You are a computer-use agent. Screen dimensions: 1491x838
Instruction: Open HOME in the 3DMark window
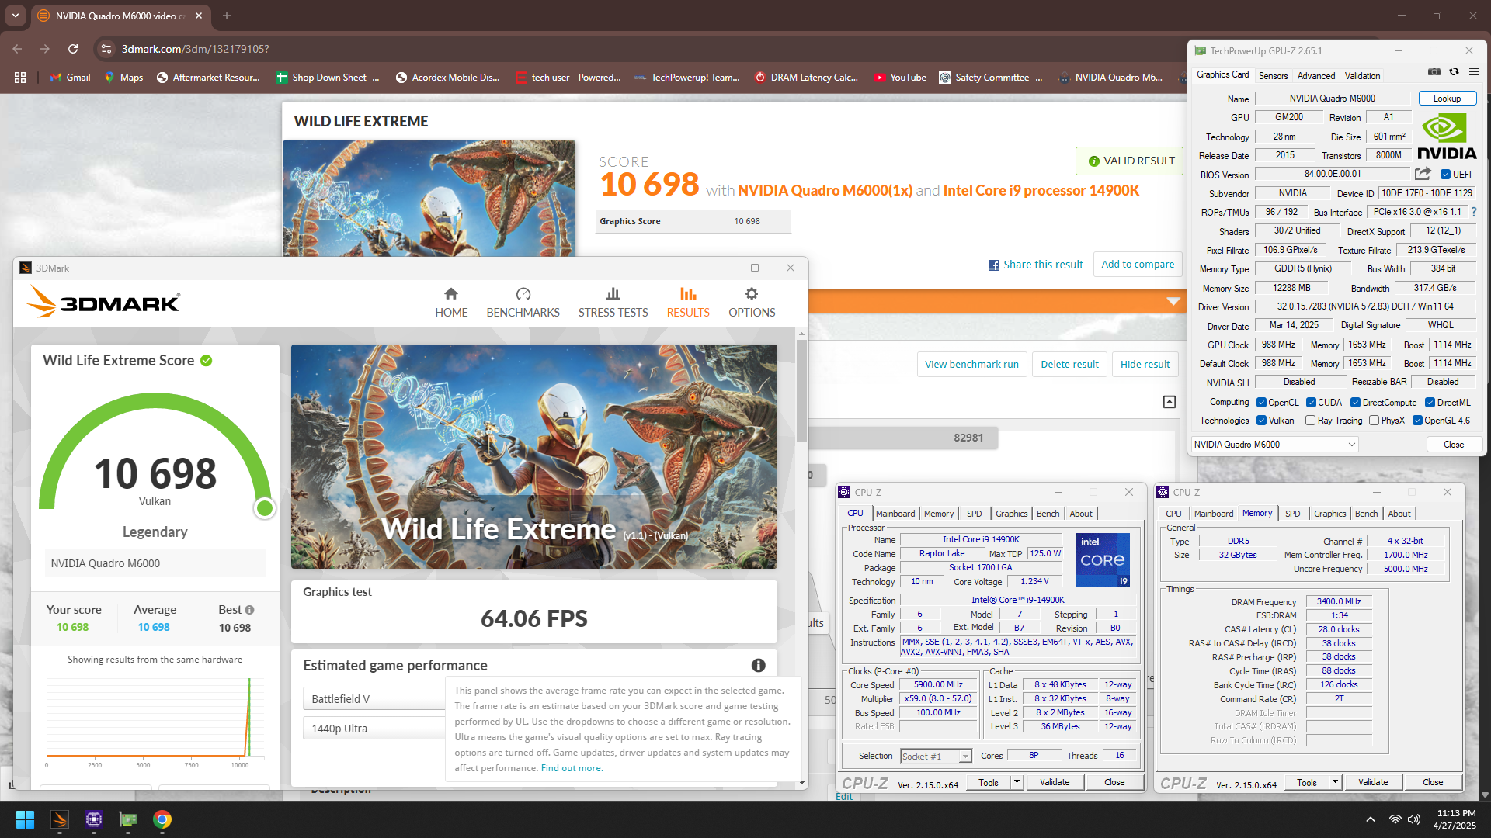451,303
